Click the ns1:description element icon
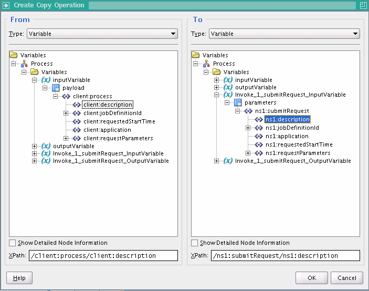 tap(259, 120)
